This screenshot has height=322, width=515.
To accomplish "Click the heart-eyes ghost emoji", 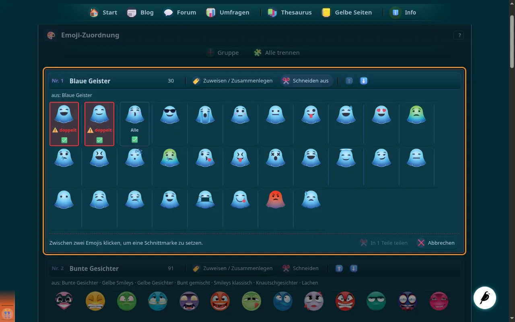I will coord(381,114).
